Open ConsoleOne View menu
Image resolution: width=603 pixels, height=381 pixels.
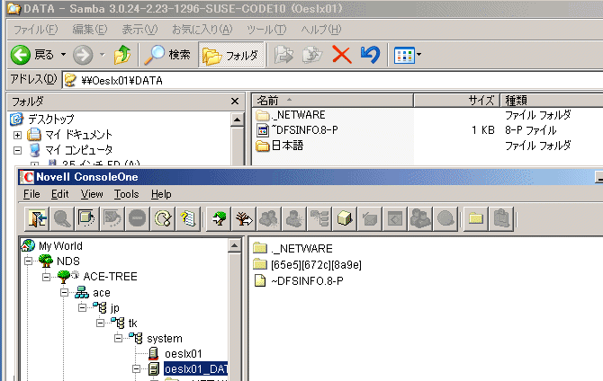coord(92,194)
